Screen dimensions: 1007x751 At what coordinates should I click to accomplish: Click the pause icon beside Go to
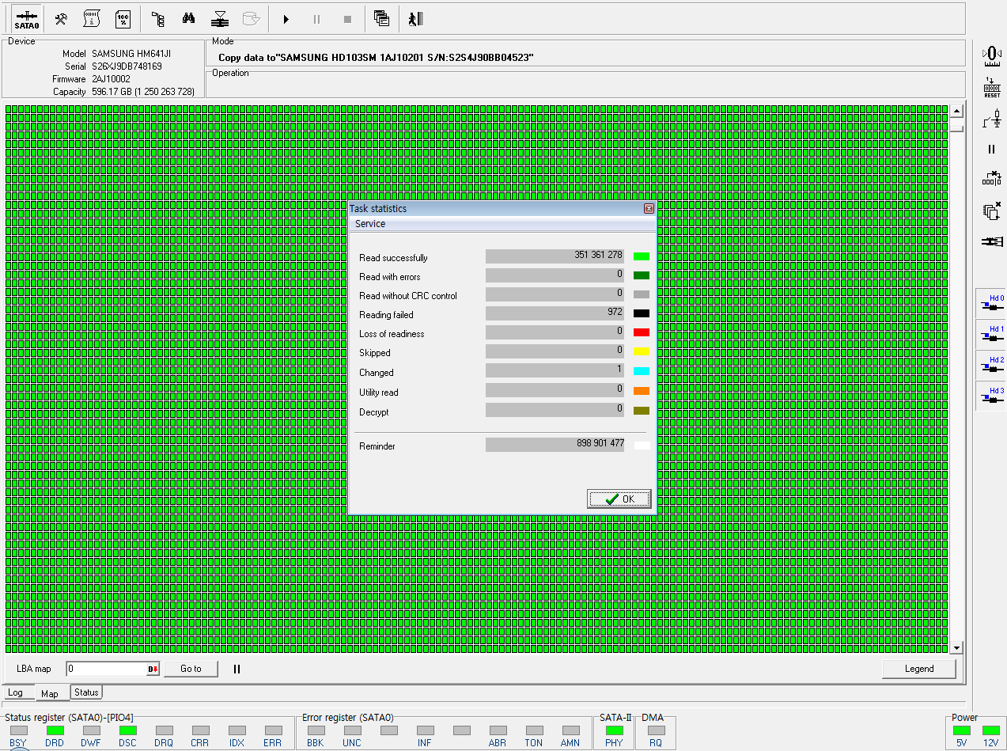pyautogui.click(x=237, y=669)
